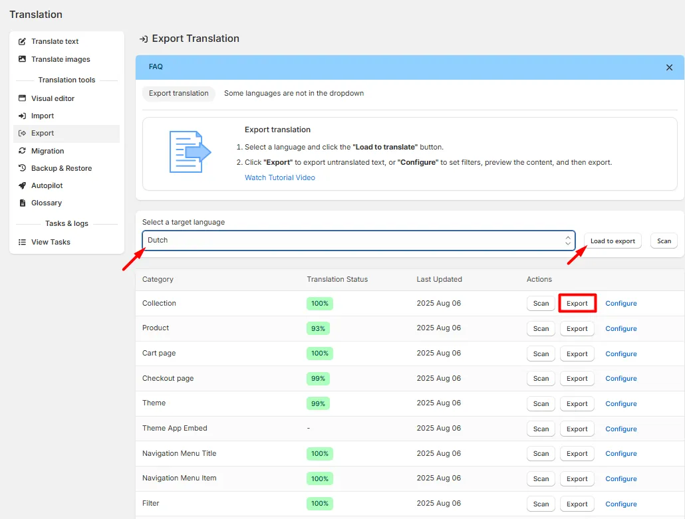Select the Export translation FAQ tab

coord(179,94)
